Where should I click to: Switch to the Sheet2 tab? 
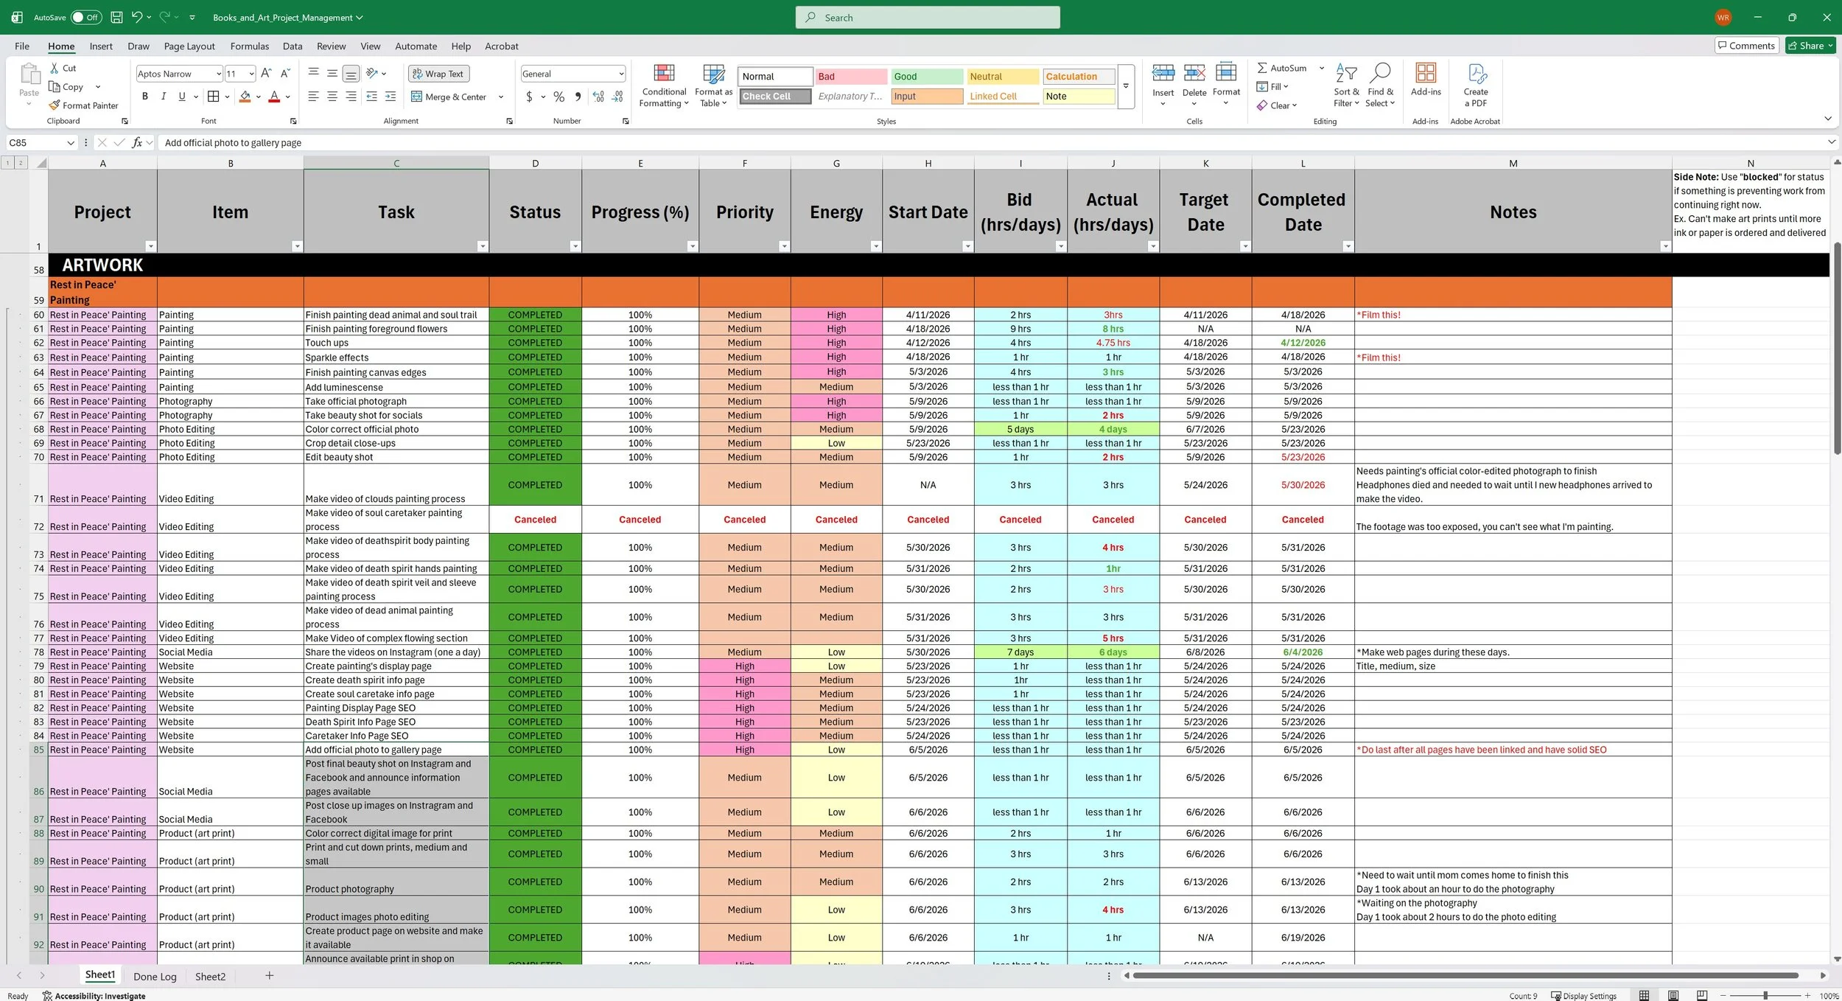click(x=210, y=976)
